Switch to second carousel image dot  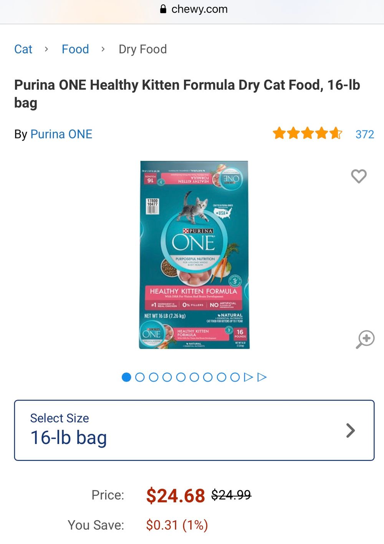(x=140, y=377)
